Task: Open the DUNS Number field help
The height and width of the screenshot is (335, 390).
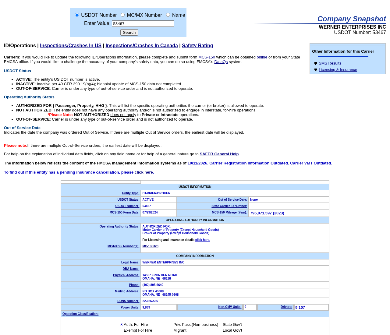Action: [x=128, y=301]
